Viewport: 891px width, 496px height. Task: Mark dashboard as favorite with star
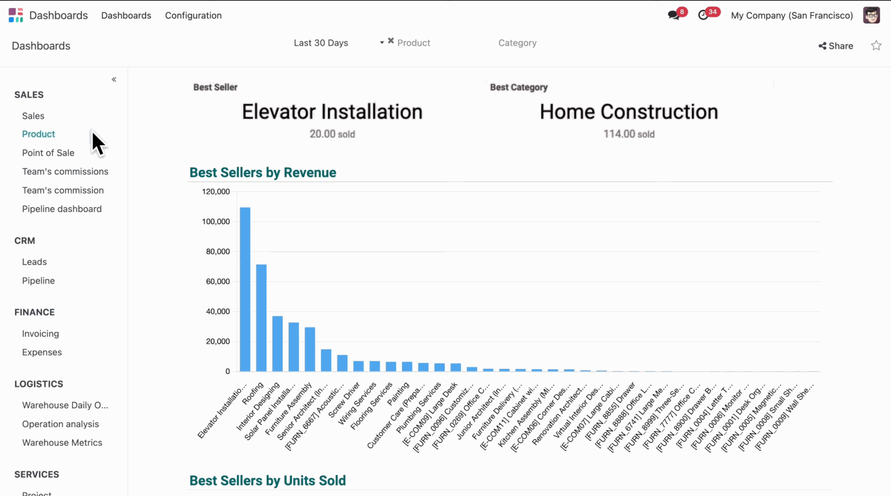click(876, 45)
